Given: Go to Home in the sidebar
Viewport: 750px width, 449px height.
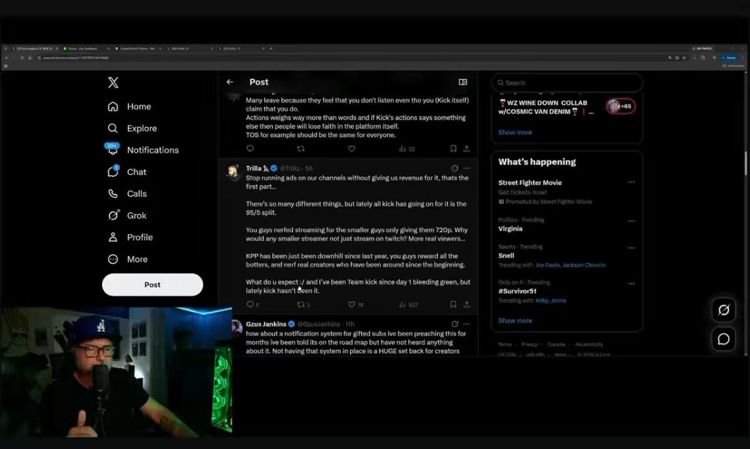Looking at the screenshot, I should [x=129, y=107].
